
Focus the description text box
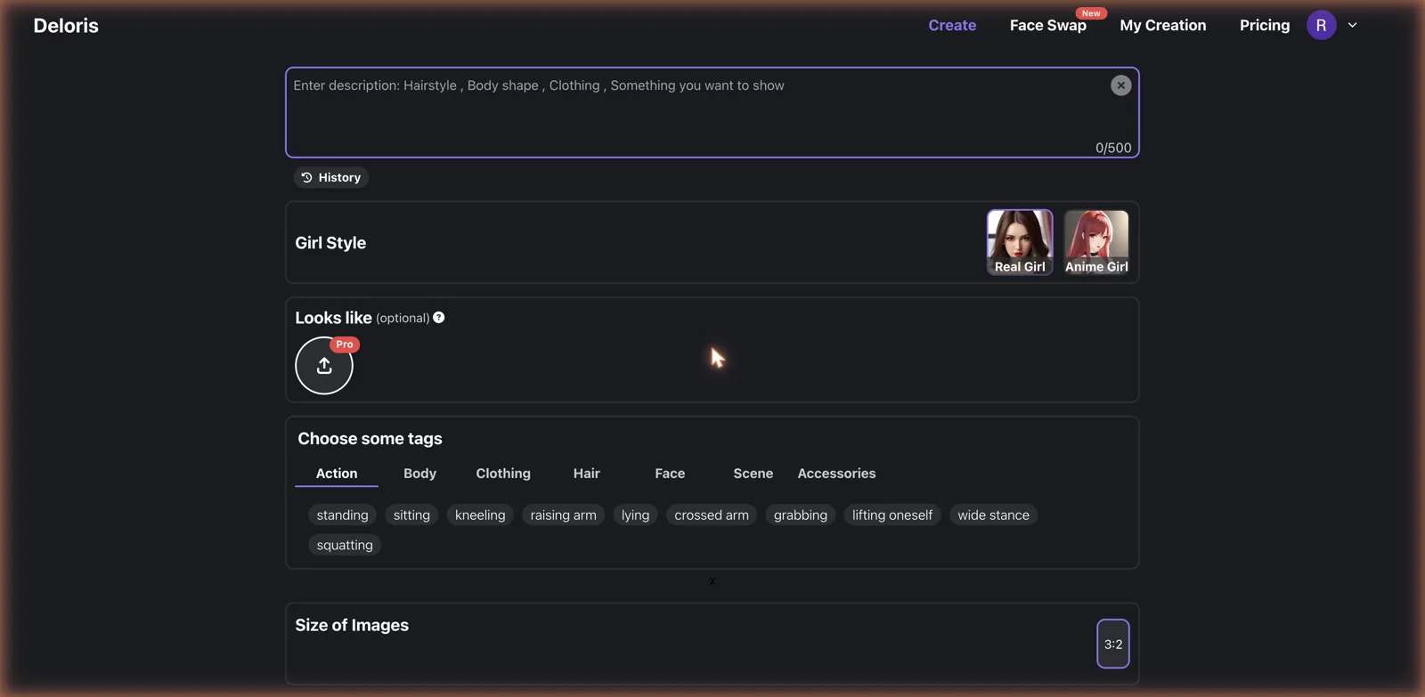pyautogui.click(x=712, y=112)
